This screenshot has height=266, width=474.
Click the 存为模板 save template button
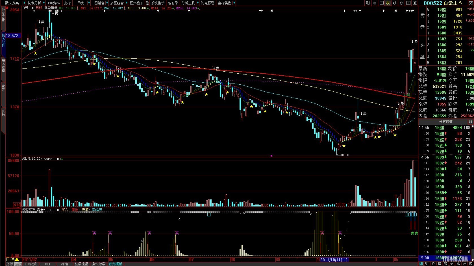pos(115,264)
